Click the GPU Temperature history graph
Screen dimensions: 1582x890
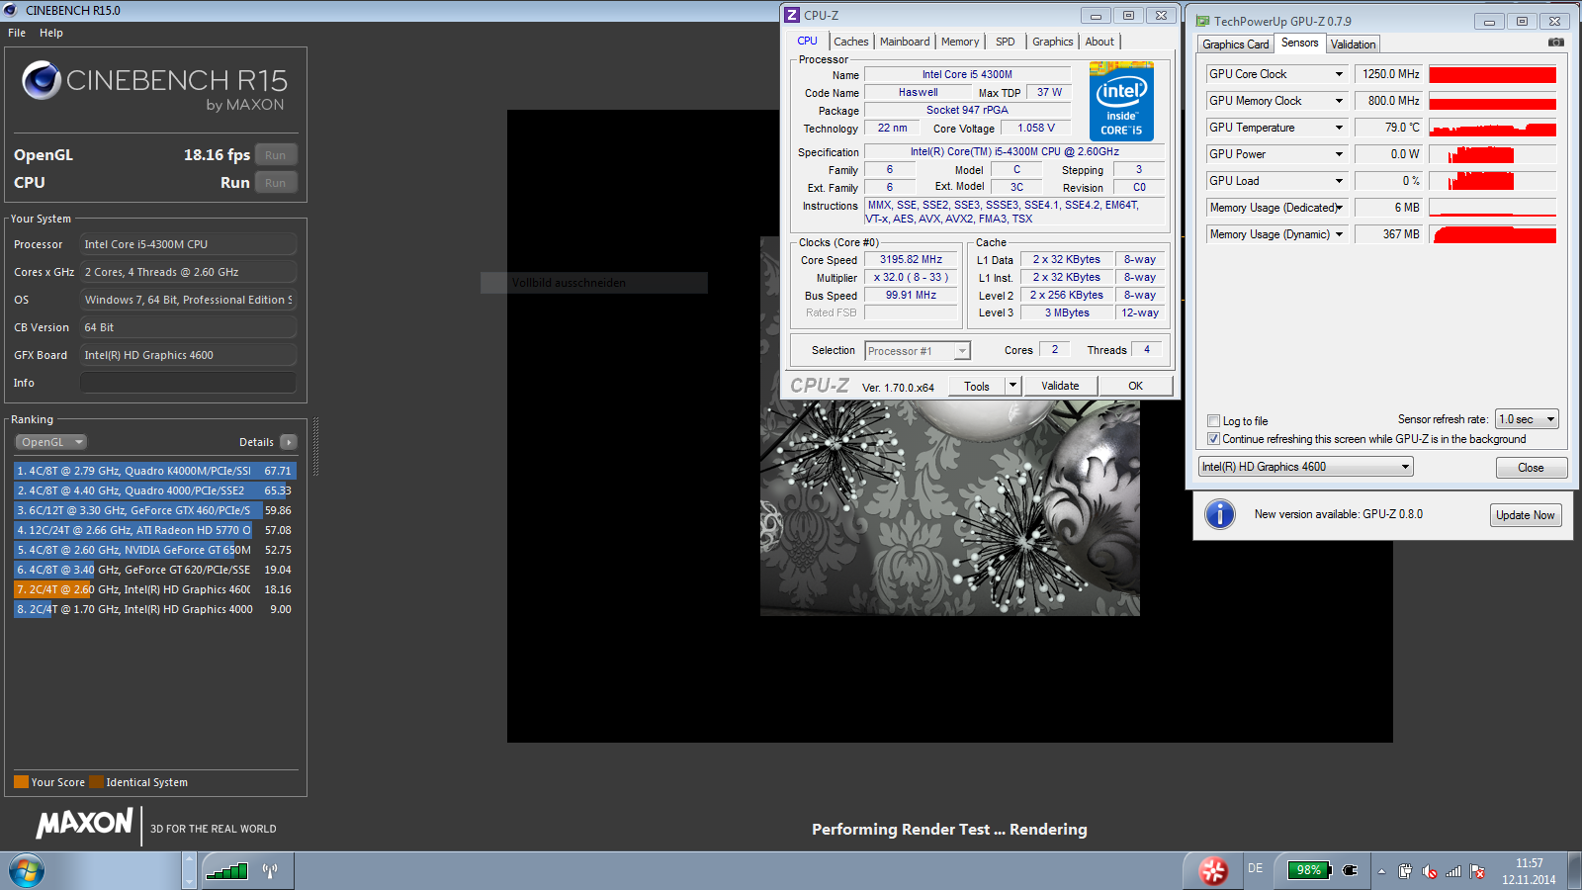(x=1493, y=128)
